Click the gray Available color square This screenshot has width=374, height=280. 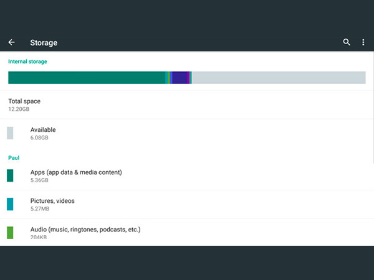[10, 133]
